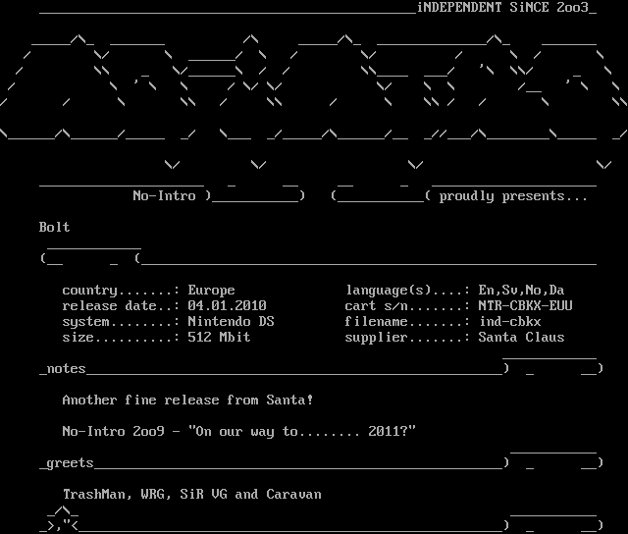Click the supplier value 'Santa Claus'
Viewport: 628px width, 534px height.
[521, 338]
